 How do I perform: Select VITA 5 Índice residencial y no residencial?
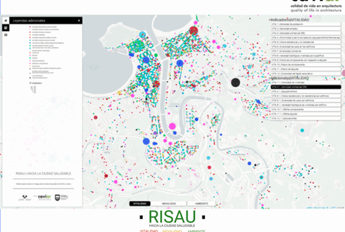pos(306,42)
